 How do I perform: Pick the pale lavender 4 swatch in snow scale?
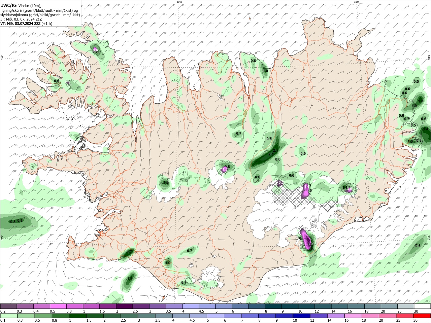[191, 307]
